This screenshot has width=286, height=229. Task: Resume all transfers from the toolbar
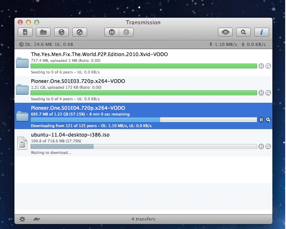point(126,32)
